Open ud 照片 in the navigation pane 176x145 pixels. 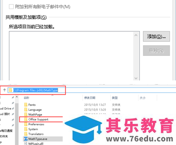[x=5, y=114]
